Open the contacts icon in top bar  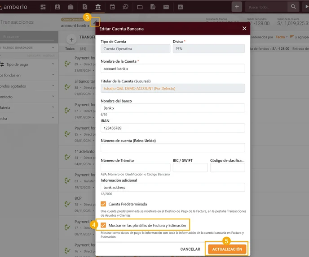click(57, 7)
